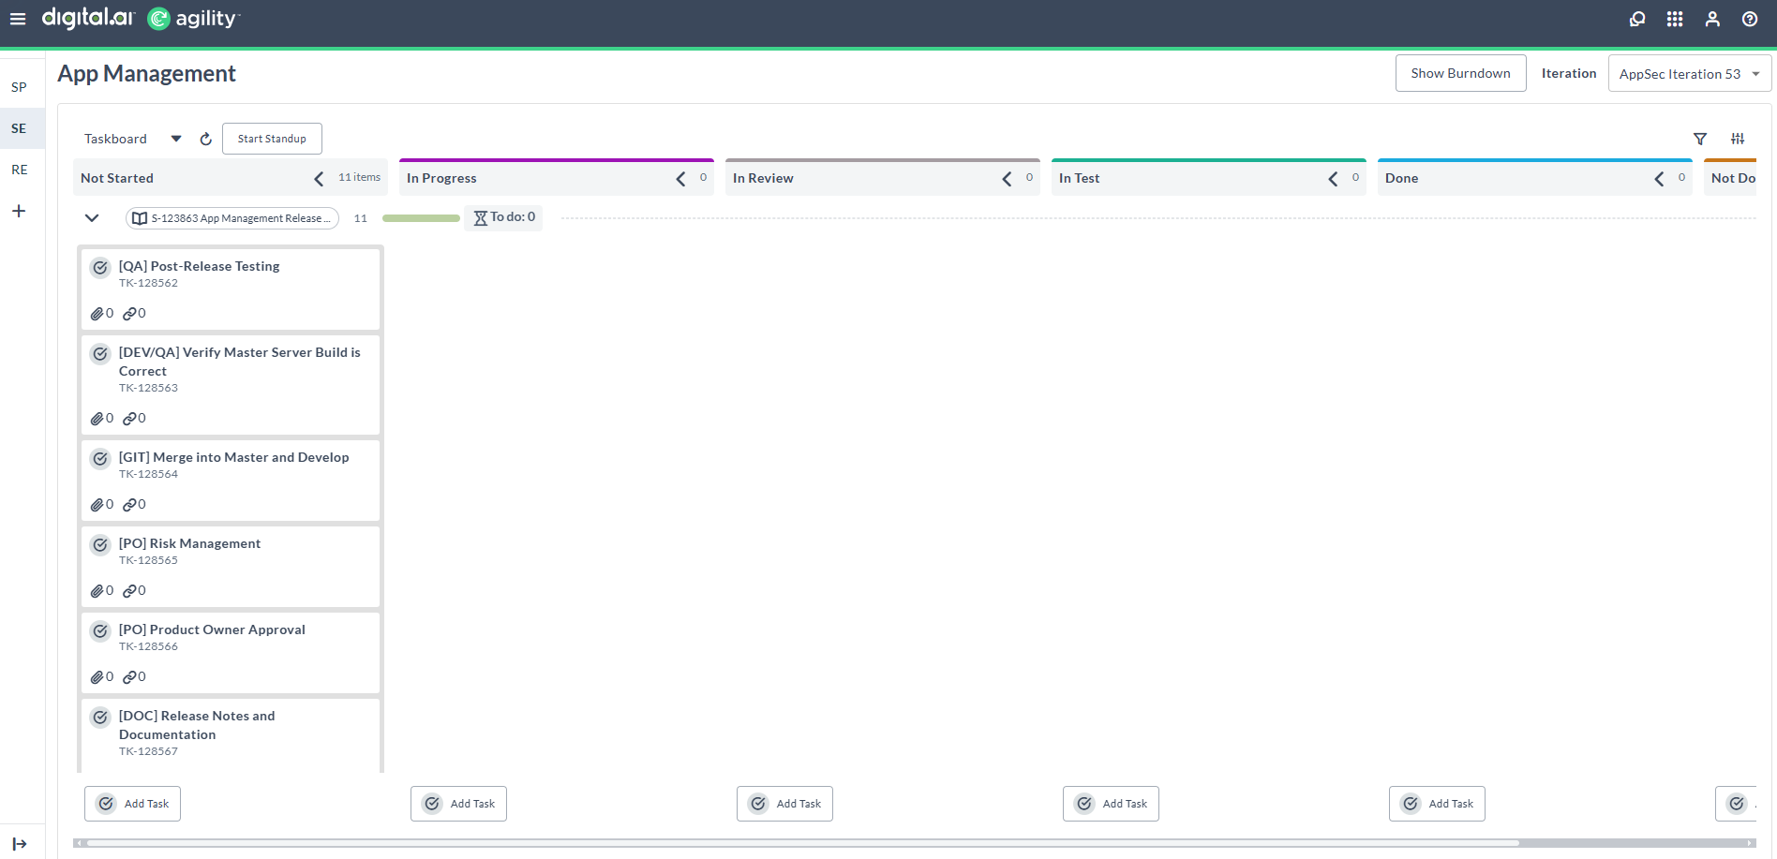Image resolution: width=1777 pixels, height=859 pixels.
Task: Click the attachment icon on [PO] Risk Management
Action: tap(99, 590)
